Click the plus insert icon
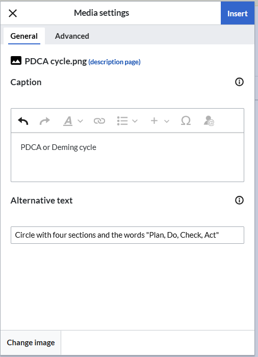 click(x=154, y=121)
